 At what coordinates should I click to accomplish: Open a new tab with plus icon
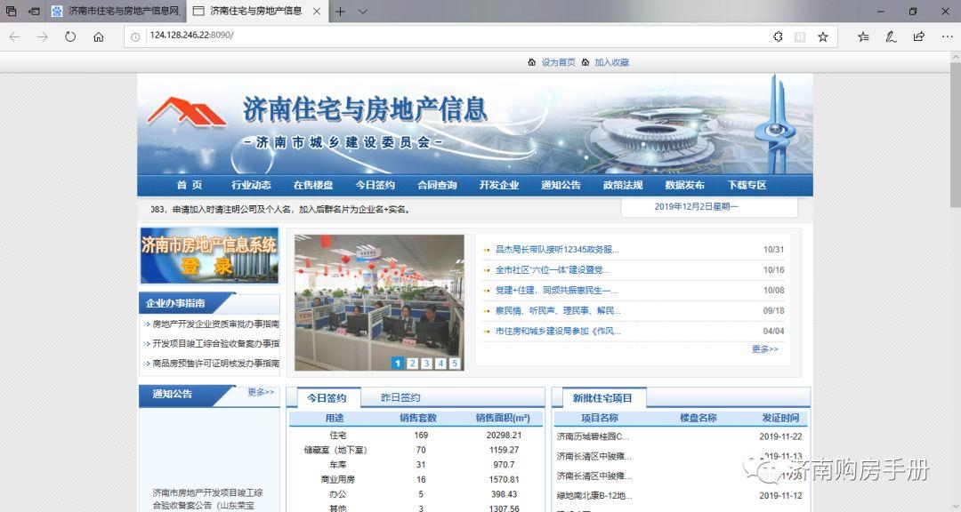[340, 12]
